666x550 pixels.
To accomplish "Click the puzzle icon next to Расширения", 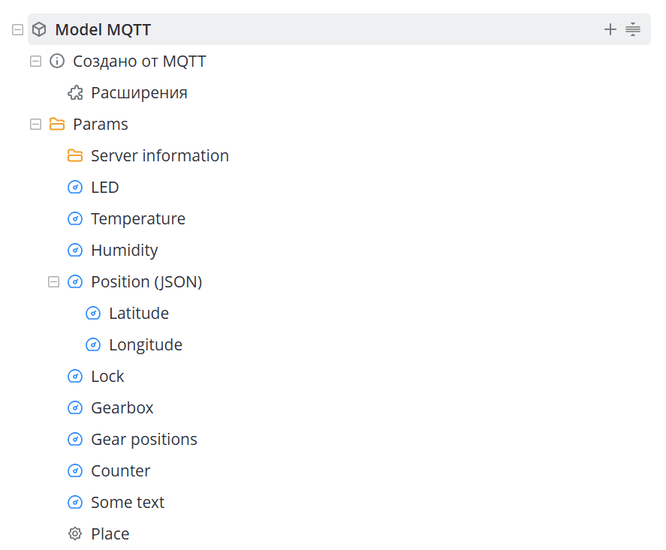I will pyautogui.click(x=75, y=92).
